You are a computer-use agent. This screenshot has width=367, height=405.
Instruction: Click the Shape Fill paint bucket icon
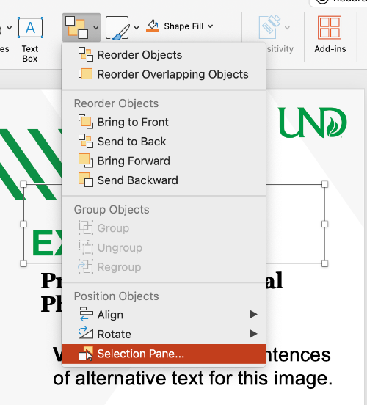click(153, 26)
